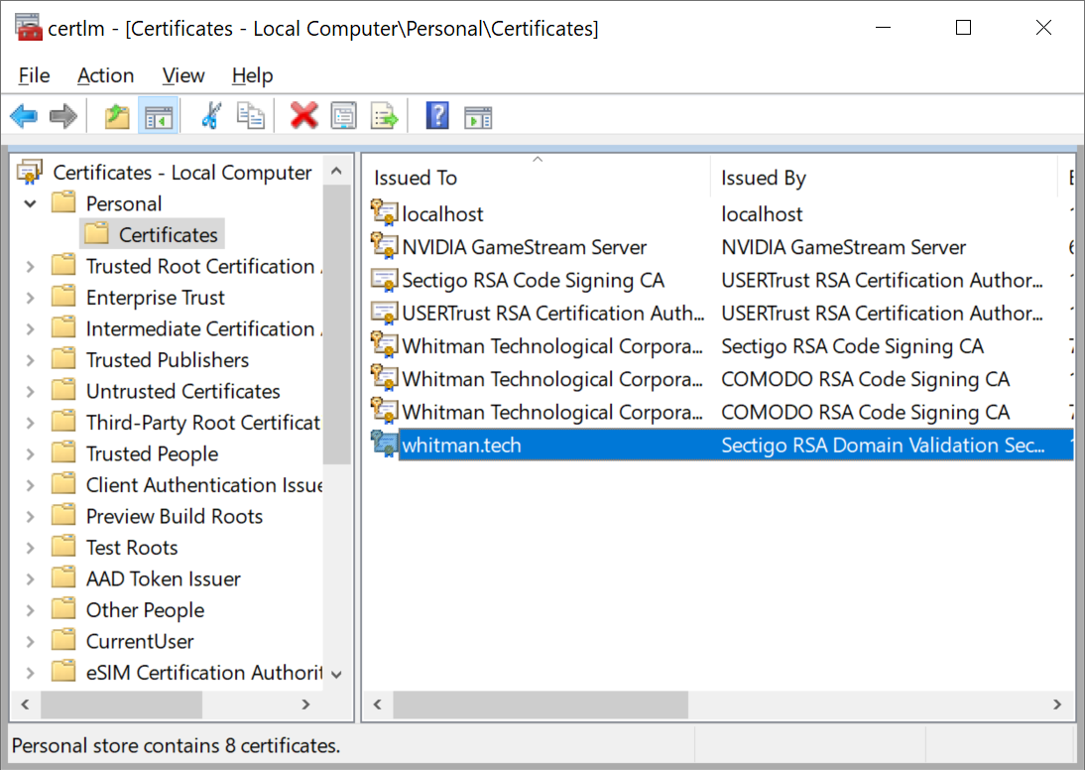This screenshot has height=770, width=1085.
Task: Click the Export List toolbar icon
Action: pos(384,116)
